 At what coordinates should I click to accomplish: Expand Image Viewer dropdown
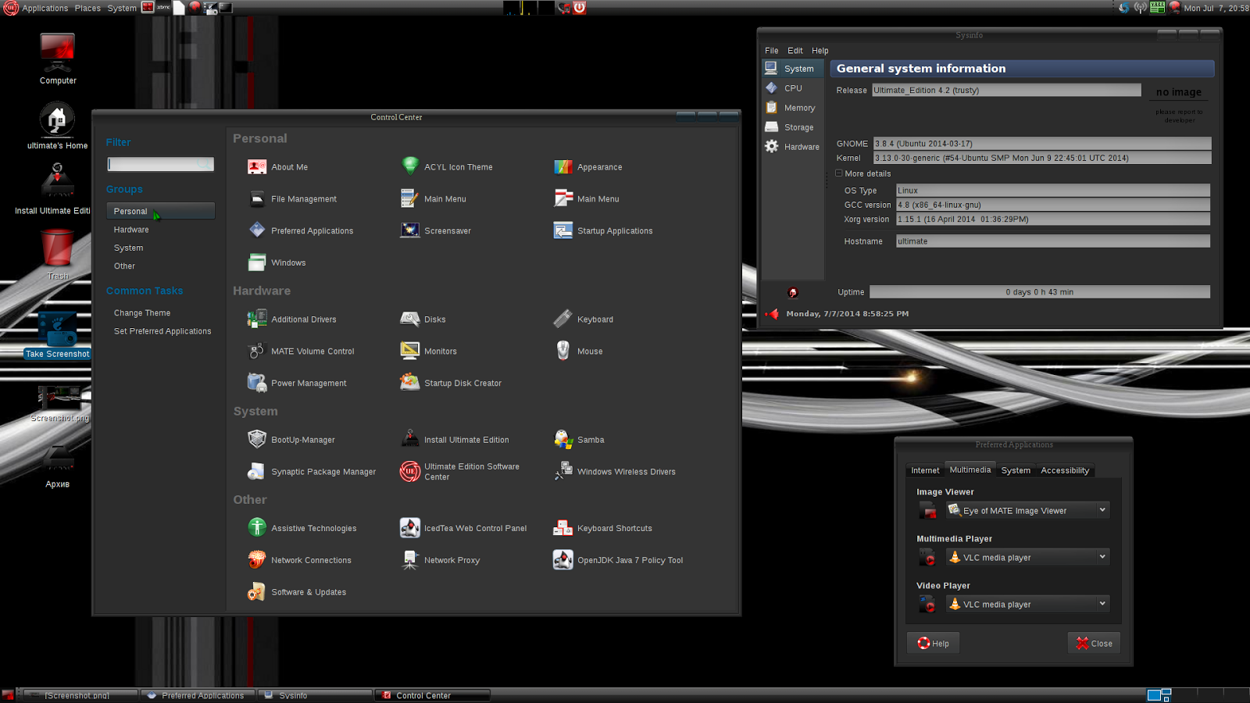click(x=1027, y=511)
